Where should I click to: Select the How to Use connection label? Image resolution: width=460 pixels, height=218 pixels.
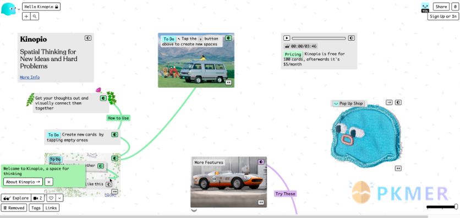[118, 118]
